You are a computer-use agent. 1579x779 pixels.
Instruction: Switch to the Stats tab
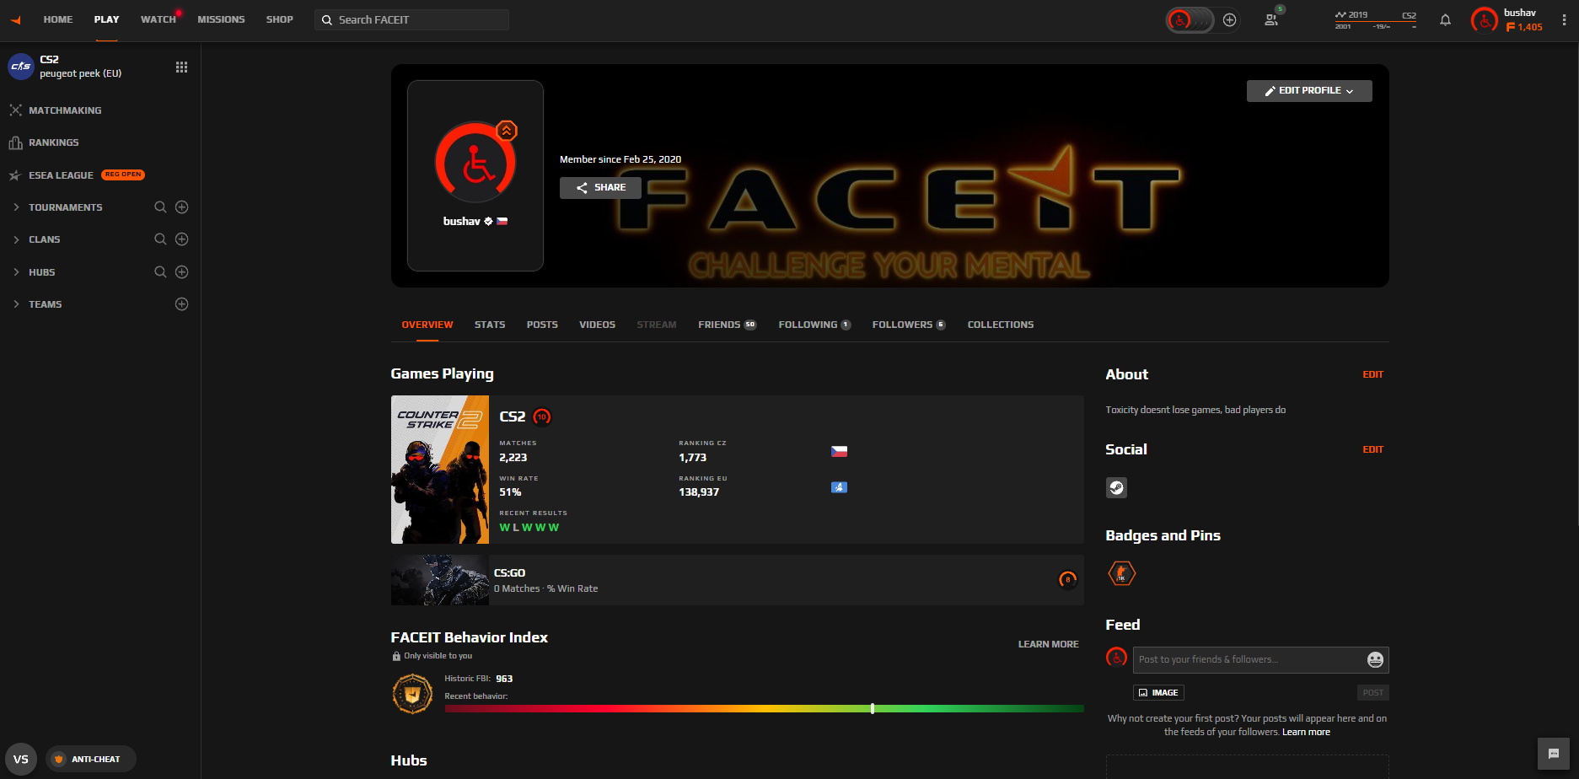tap(490, 325)
